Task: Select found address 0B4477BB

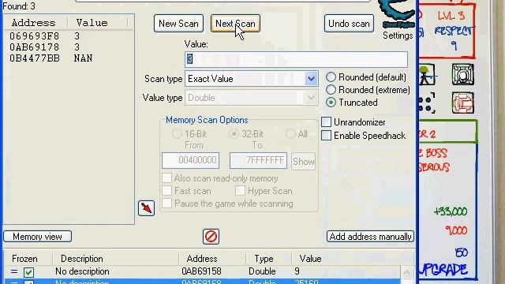Action: tap(35, 58)
